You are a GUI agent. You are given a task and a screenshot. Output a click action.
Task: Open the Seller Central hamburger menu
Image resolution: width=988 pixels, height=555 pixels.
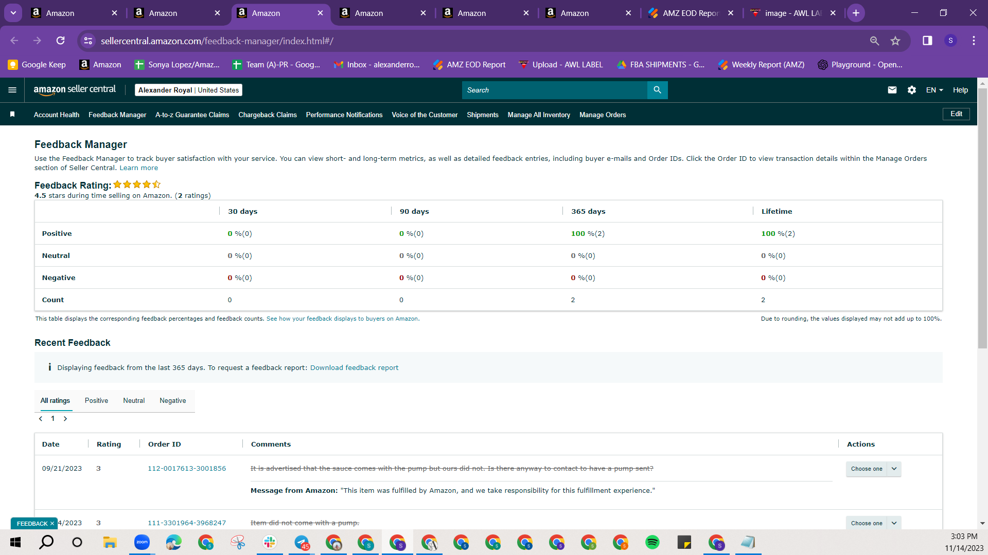coord(12,90)
